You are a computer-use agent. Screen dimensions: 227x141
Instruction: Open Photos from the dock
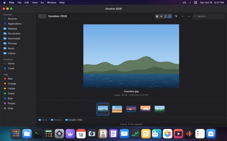(167, 134)
